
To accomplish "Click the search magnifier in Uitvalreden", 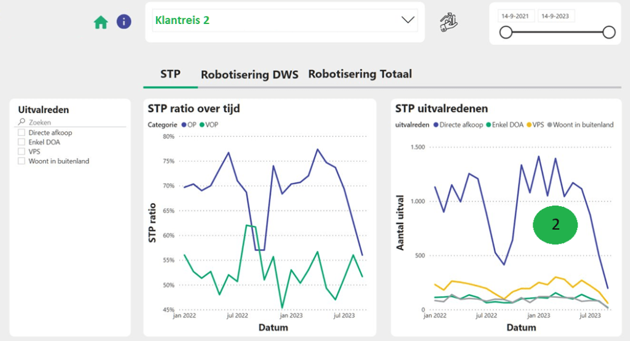I will click(22, 122).
